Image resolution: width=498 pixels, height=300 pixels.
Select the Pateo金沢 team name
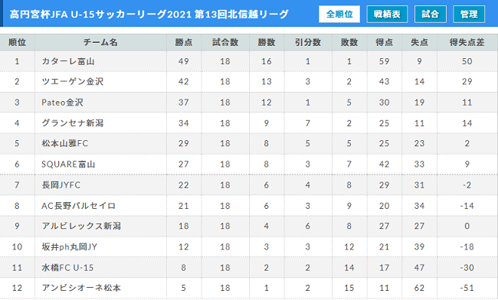coord(63,103)
